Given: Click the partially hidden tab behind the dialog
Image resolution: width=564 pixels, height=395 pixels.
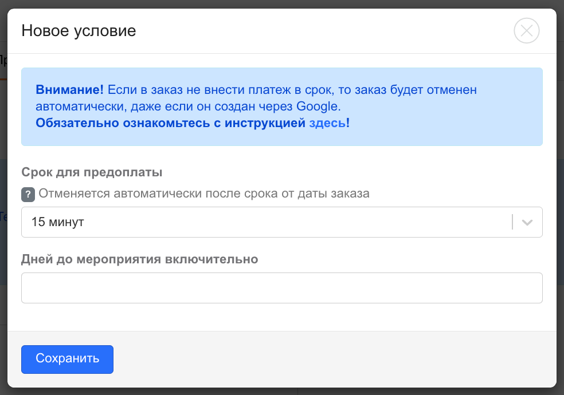Looking at the screenshot, I should 3,60.
